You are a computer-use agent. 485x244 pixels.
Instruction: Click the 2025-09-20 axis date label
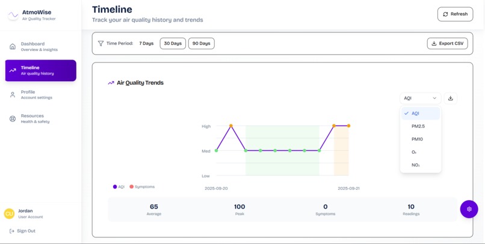(x=216, y=188)
